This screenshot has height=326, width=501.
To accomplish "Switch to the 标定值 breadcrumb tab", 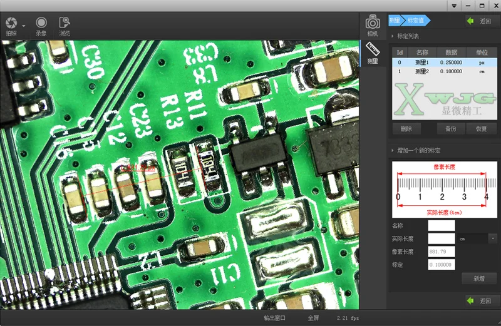I will click(415, 21).
